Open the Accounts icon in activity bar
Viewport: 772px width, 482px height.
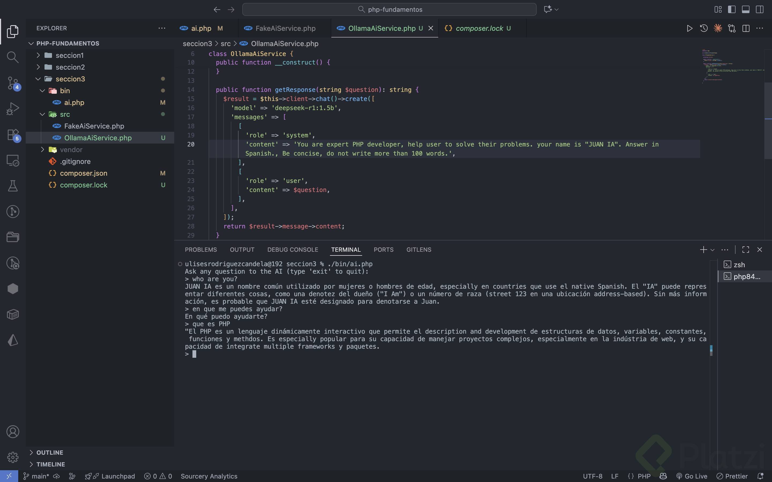13,432
